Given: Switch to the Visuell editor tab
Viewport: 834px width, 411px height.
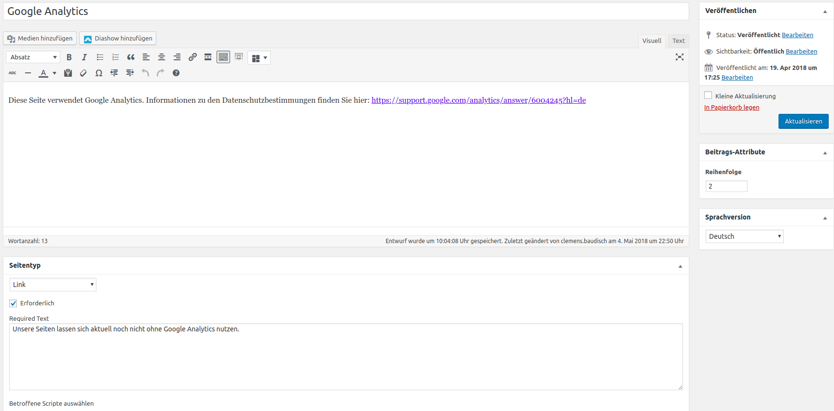Looking at the screenshot, I should click(x=652, y=41).
